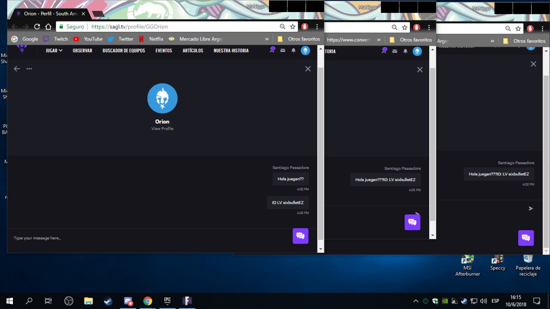The width and height of the screenshot is (550, 309).
Task: Click the Type your message here field
Action: (x=150, y=238)
